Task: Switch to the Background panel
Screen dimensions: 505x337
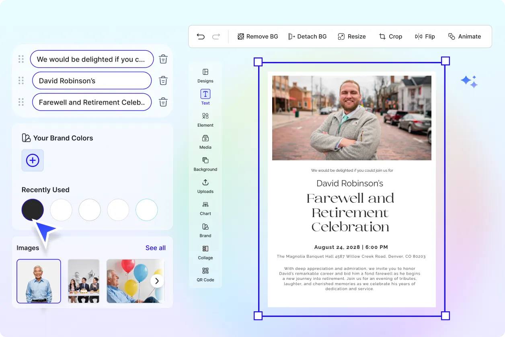Action: (205, 163)
